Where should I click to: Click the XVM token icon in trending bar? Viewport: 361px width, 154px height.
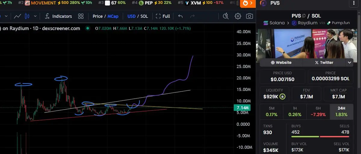click(187, 3)
